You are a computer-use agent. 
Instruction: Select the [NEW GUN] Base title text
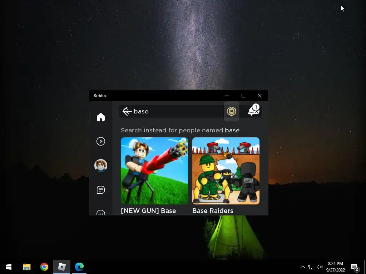[148, 210]
